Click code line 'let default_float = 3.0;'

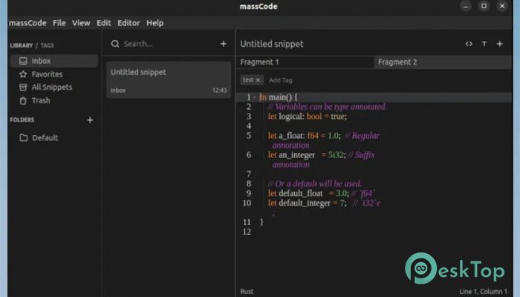pos(308,193)
